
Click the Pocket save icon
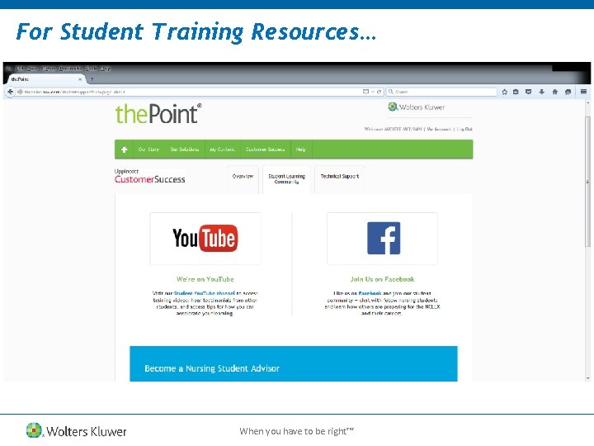tap(529, 92)
